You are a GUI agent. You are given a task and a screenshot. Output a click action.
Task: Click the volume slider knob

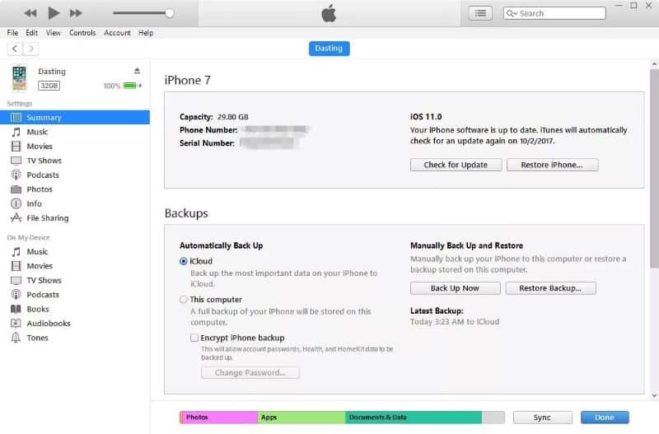click(x=170, y=13)
